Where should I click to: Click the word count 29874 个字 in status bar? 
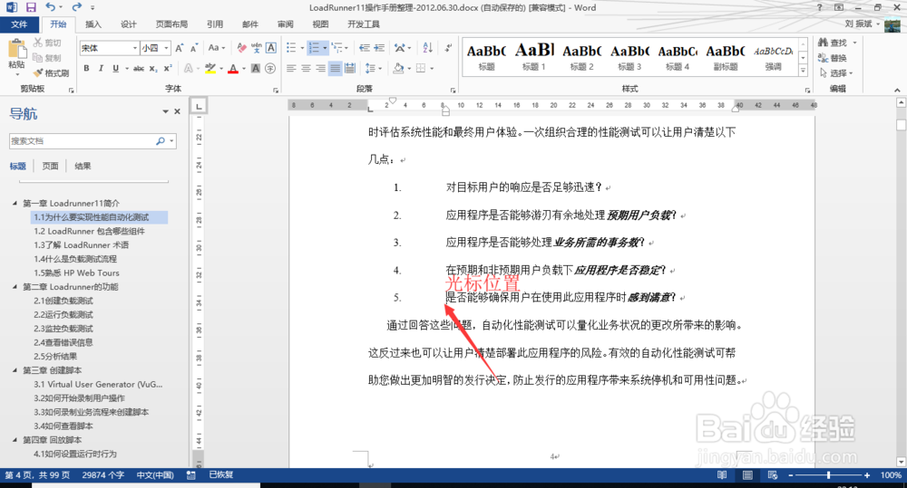click(103, 474)
